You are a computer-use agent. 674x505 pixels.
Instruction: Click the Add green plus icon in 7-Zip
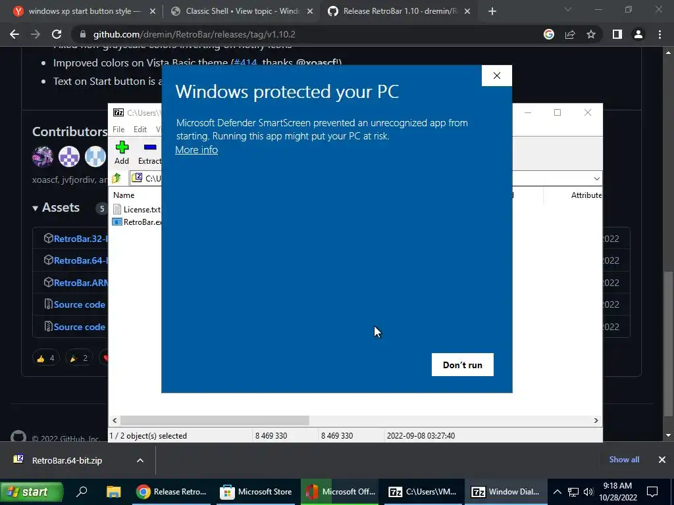click(x=122, y=147)
